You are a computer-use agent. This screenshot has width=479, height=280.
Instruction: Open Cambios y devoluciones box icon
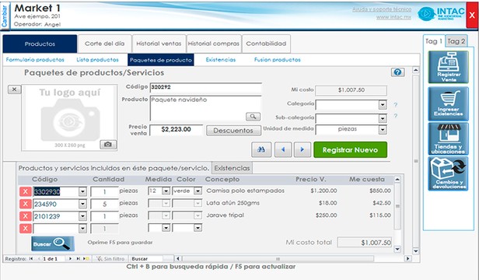point(448,173)
